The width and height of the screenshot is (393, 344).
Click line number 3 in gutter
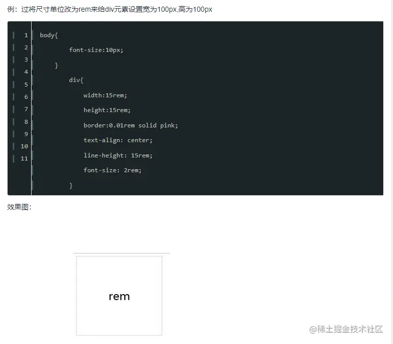(26, 60)
